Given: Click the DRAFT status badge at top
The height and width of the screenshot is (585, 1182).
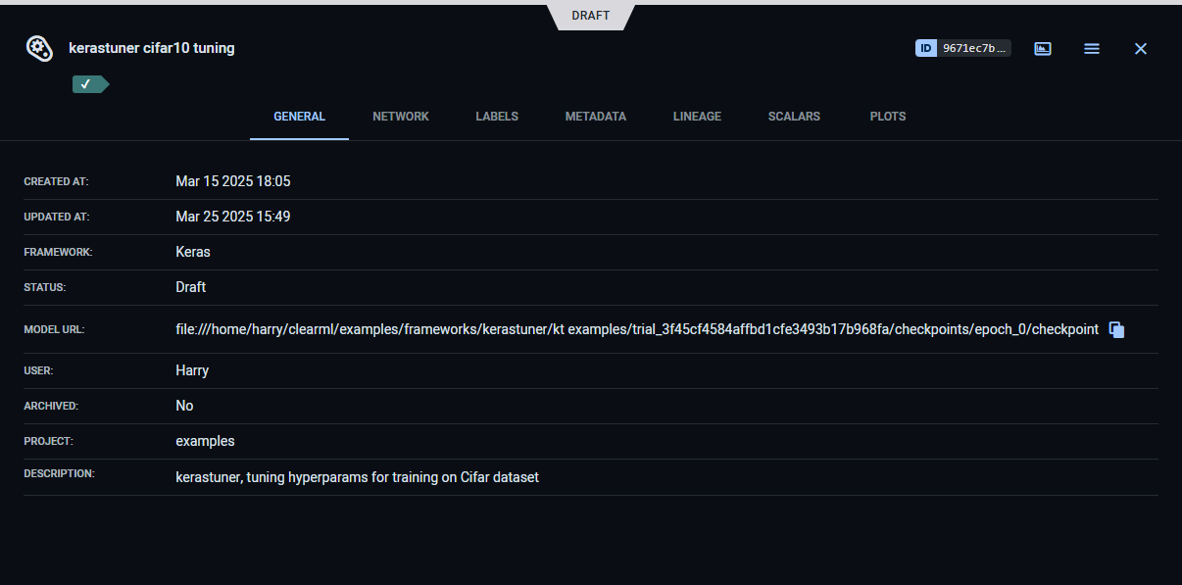Looking at the screenshot, I should coord(591,16).
